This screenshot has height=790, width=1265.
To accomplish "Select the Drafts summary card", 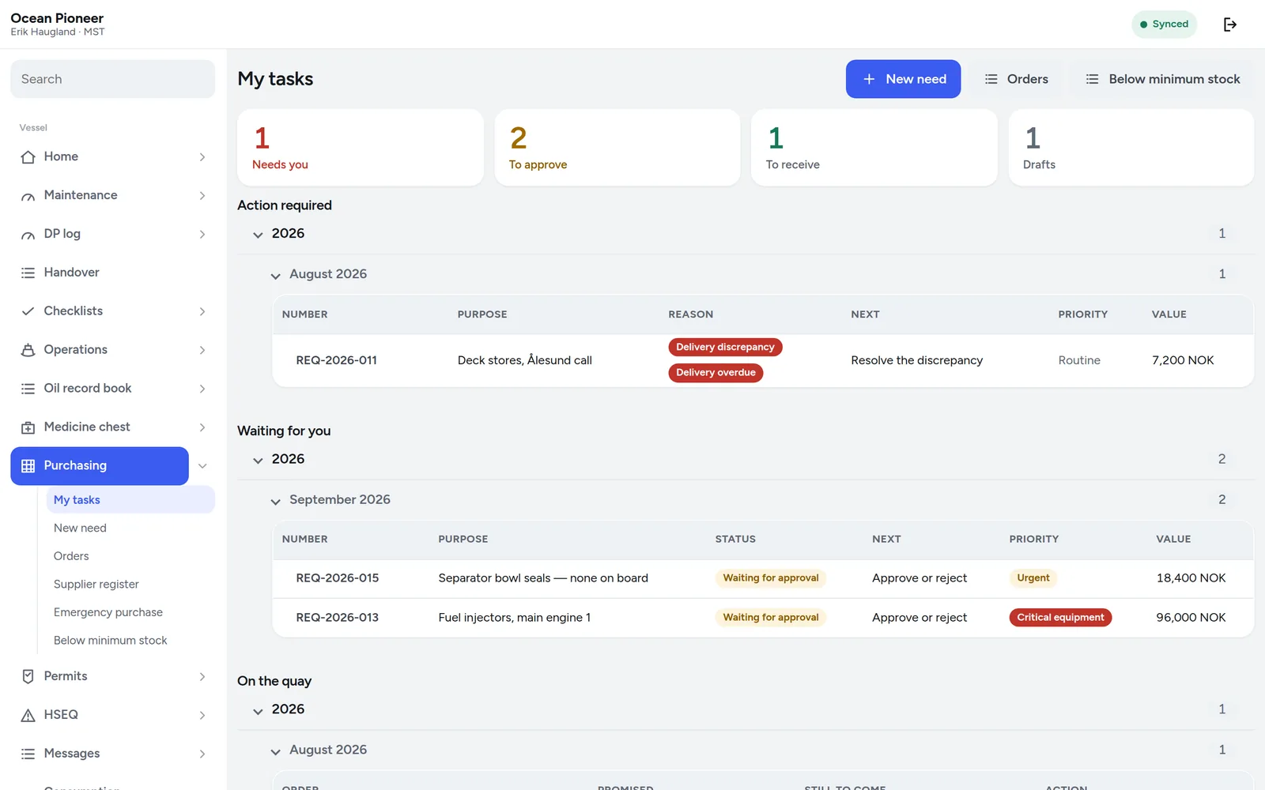I will (x=1131, y=148).
